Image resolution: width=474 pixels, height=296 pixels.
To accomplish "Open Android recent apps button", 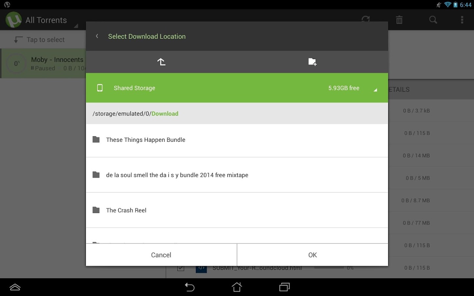I will tap(284, 287).
